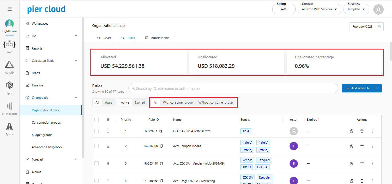Viewport: 392px width, 184px height.
Task: Switch to the CCA product
Action: pos(9,47)
